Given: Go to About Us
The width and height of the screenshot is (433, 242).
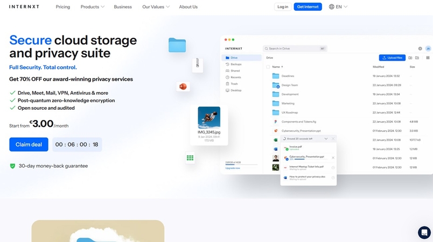Looking at the screenshot, I should coord(188,6).
